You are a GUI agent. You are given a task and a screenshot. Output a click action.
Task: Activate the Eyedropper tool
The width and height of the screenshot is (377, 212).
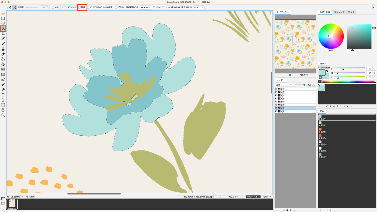(3, 39)
